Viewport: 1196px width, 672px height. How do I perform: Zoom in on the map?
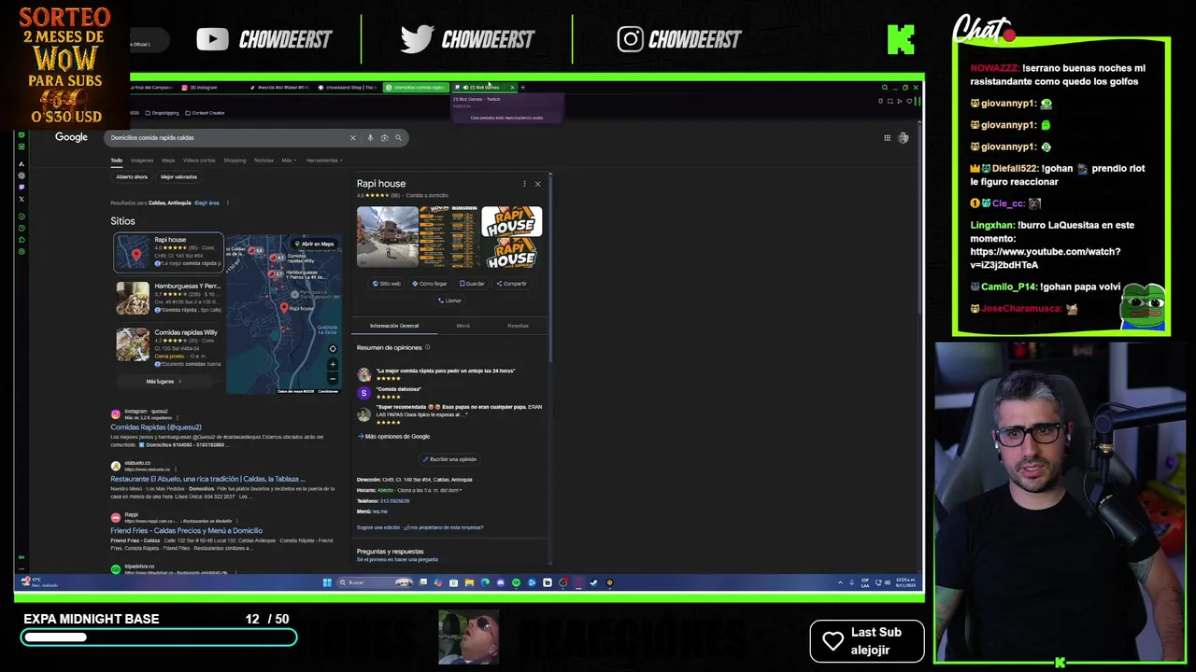333,367
